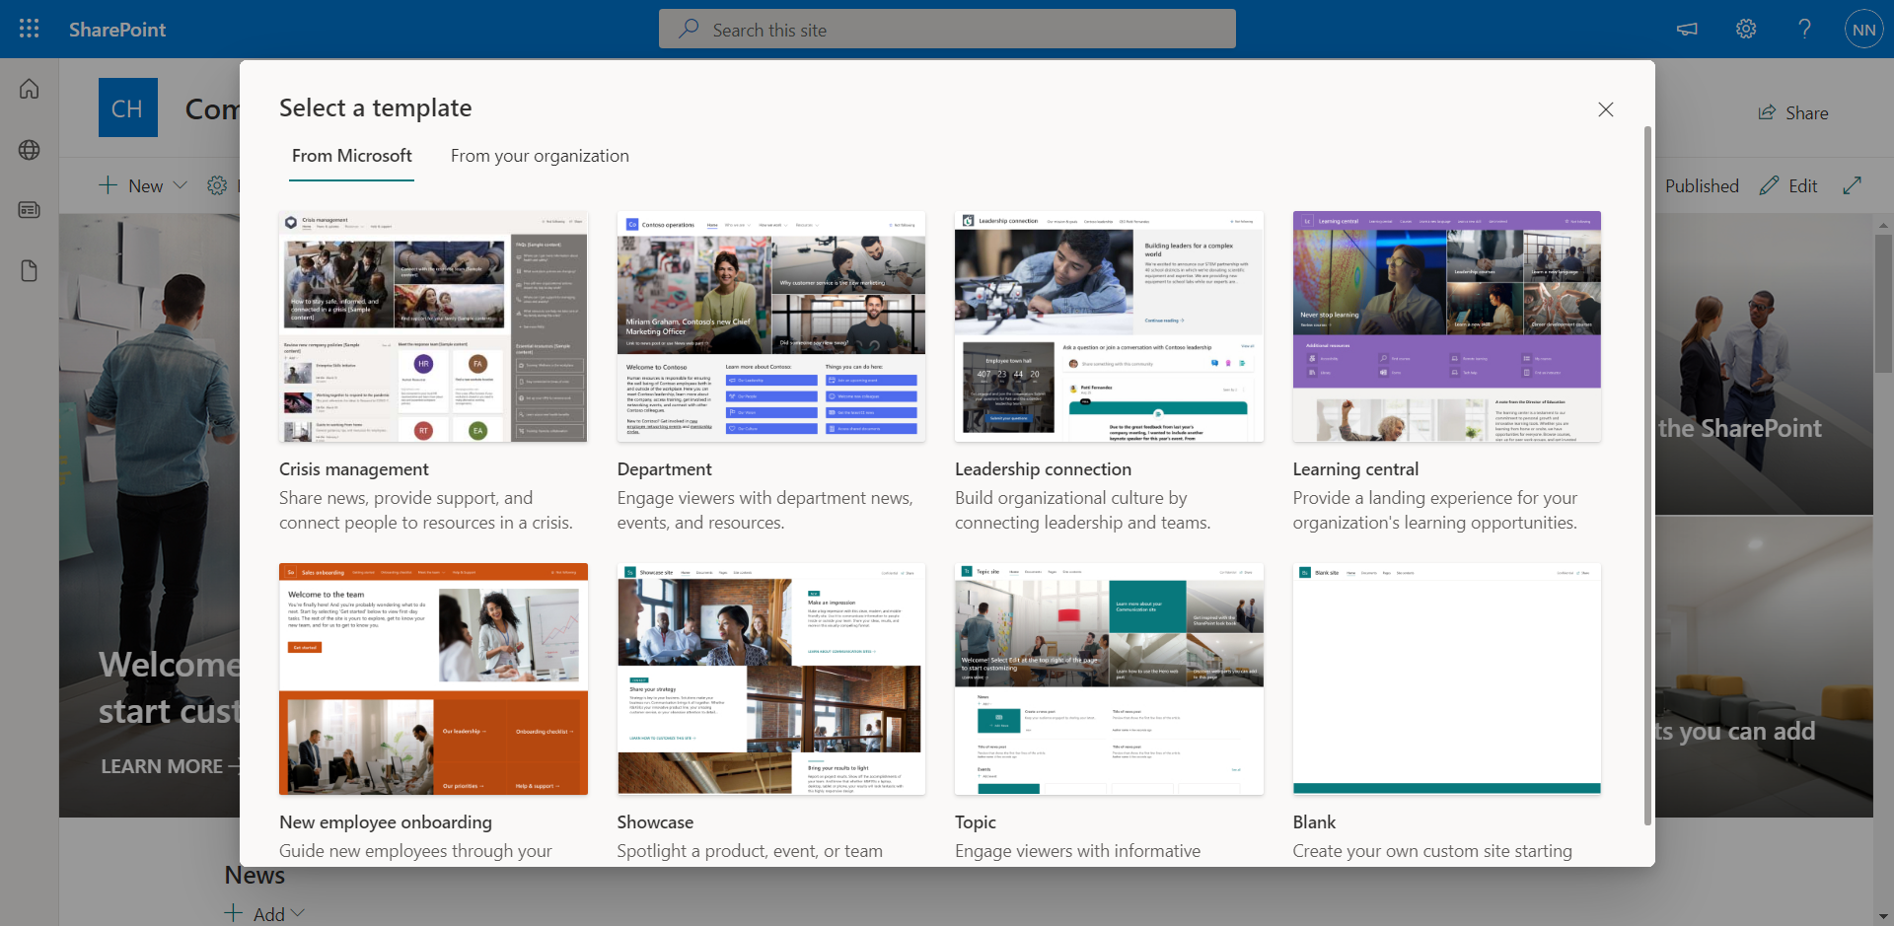Click the Leadership connection title text

click(x=1043, y=469)
